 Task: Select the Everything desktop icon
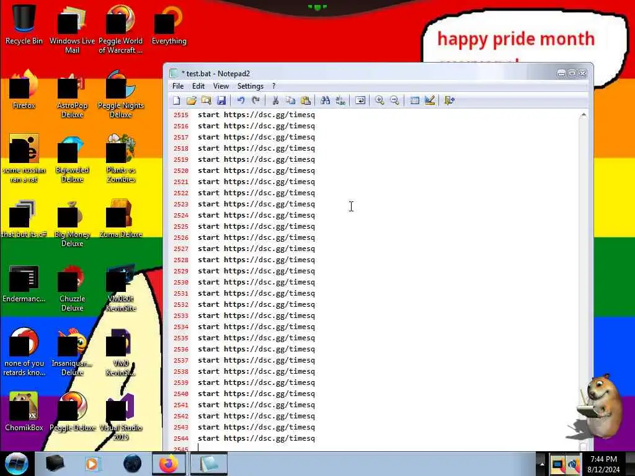(x=169, y=24)
